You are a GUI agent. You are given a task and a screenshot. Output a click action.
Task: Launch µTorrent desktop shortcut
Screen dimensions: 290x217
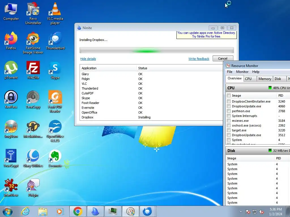11,70
